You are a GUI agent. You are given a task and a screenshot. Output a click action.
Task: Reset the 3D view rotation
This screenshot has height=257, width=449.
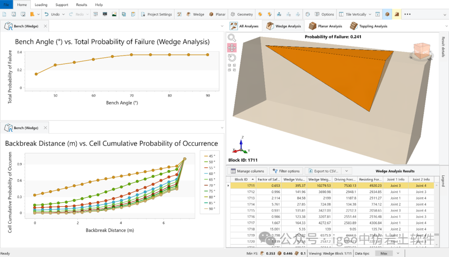click(232, 57)
